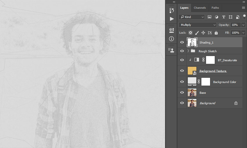
Task: Filter layers by type layer icon
Action: [223, 17]
